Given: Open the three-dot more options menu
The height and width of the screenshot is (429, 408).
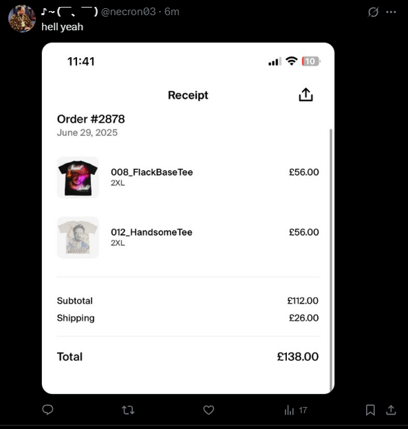Looking at the screenshot, I should coord(391,12).
